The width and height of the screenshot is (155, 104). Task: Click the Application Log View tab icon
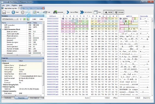pos(3,8)
